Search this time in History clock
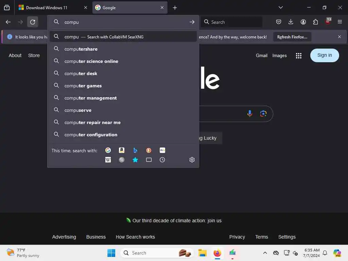 (162, 160)
